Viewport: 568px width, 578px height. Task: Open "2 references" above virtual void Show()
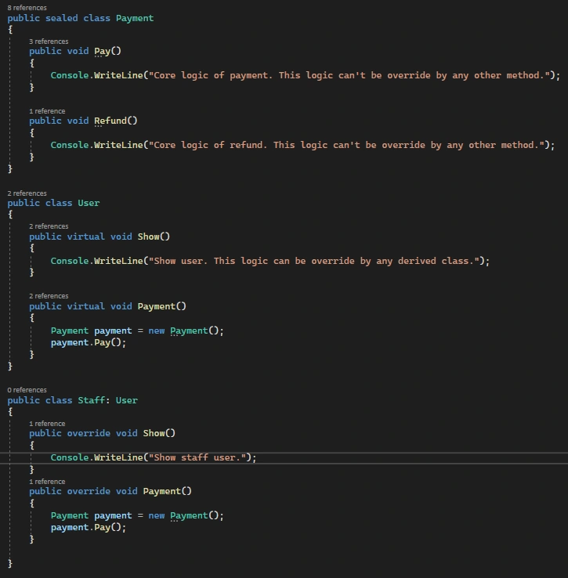pos(49,226)
